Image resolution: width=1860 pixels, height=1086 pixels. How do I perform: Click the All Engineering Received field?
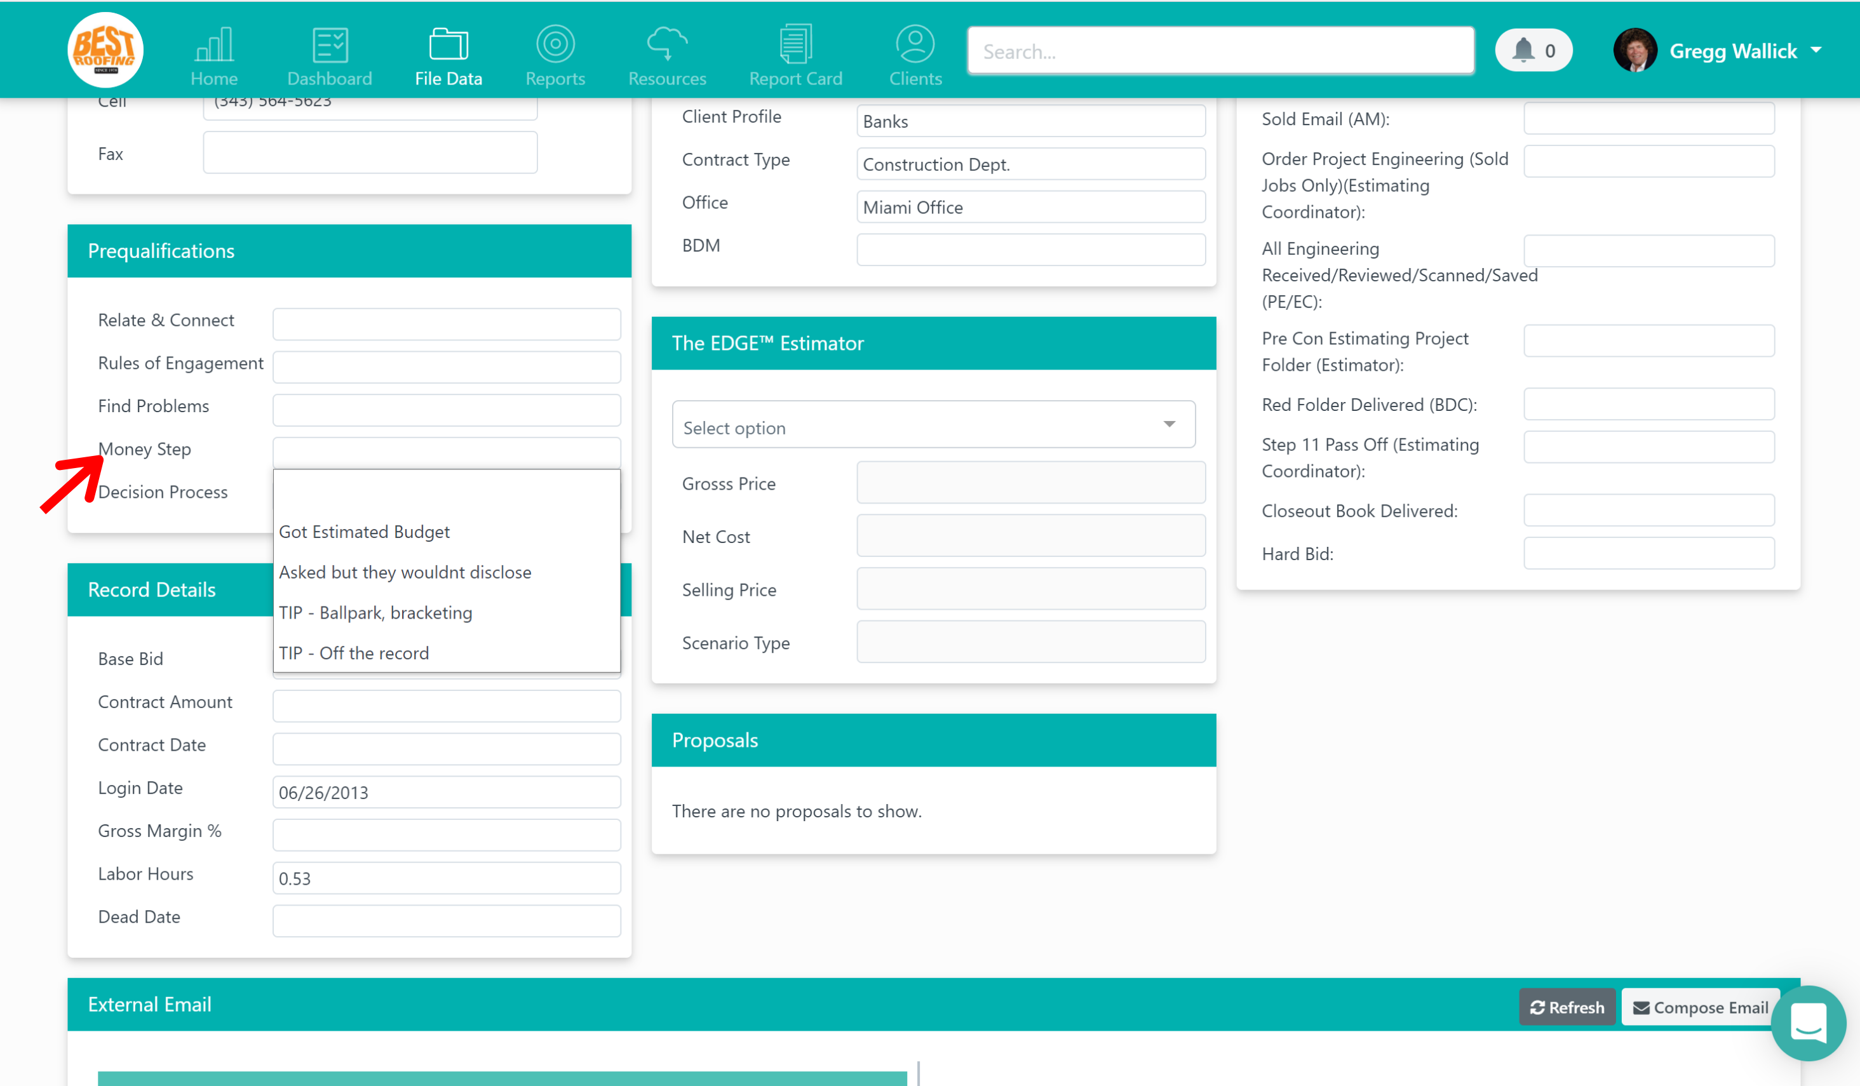coord(1649,251)
